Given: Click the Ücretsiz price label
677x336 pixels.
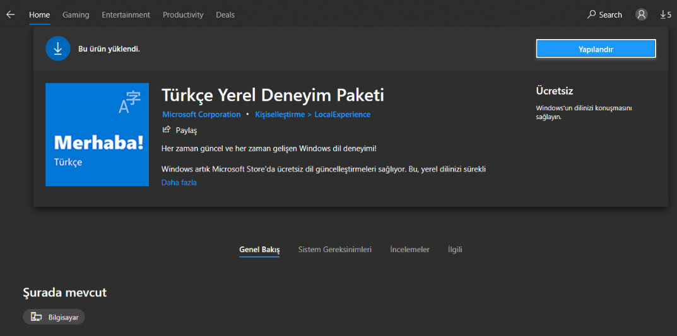Looking at the screenshot, I should [555, 91].
